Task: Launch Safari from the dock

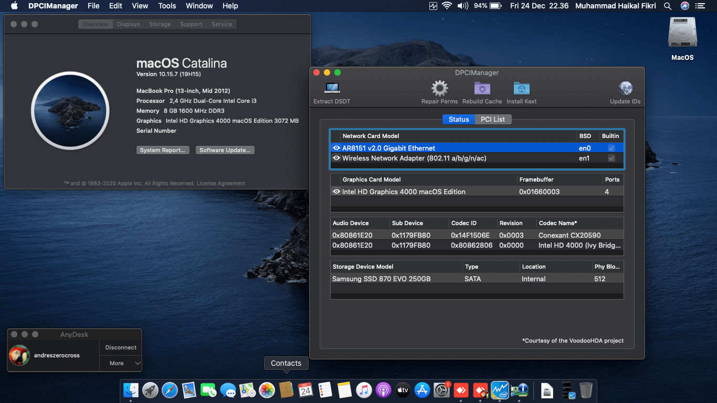Action: pyautogui.click(x=170, y=390)
